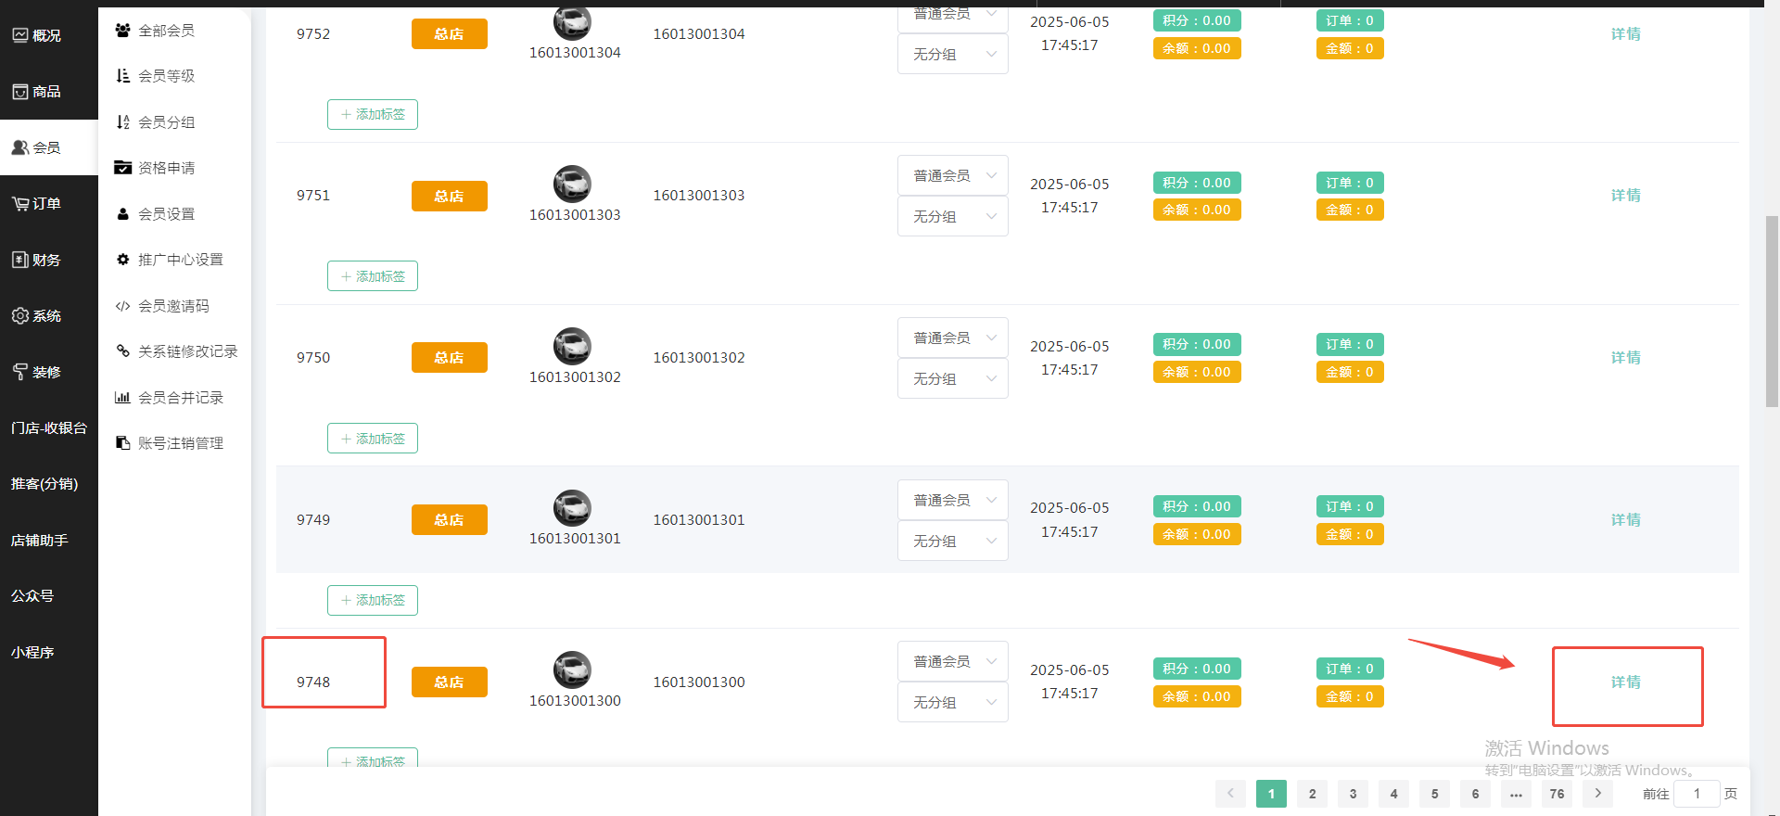This screenshot has height=816, width=1780.
Task: Expand 普通会员 dropdown for member 9751
Action: [x=952, y=175]
